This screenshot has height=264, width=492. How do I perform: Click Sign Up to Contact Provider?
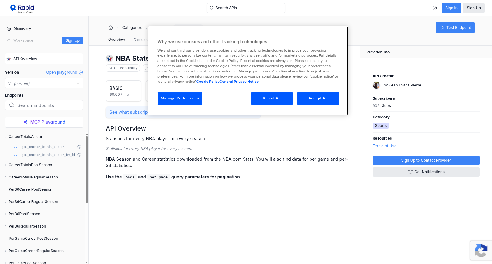tap(426, 160)
